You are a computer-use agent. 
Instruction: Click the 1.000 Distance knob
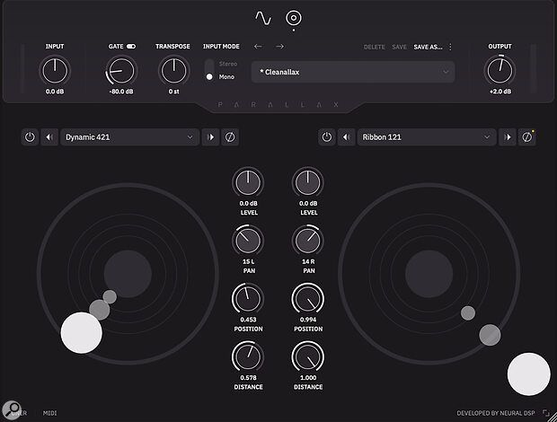tap(307, 357)
